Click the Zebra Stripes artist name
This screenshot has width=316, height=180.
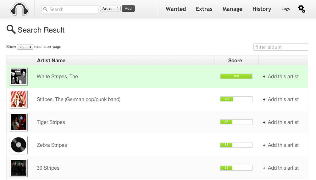click(52, 145)
